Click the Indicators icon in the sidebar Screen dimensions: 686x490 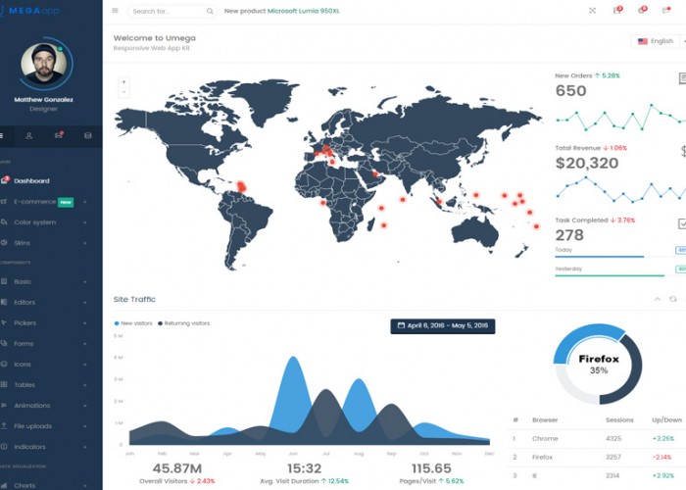(x=4, y=447)
